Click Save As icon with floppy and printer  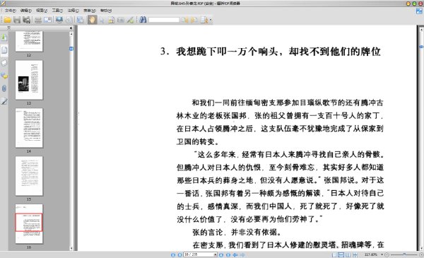pos(27,20)
